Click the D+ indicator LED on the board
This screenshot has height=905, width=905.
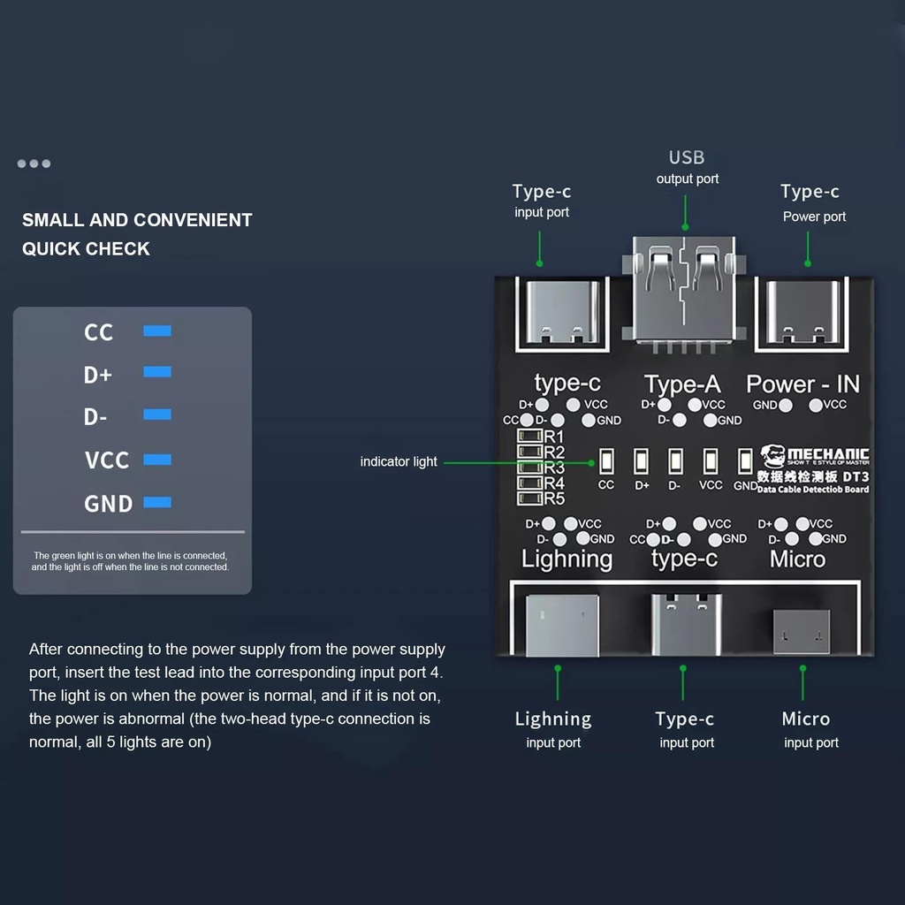[x=642, y=461]
